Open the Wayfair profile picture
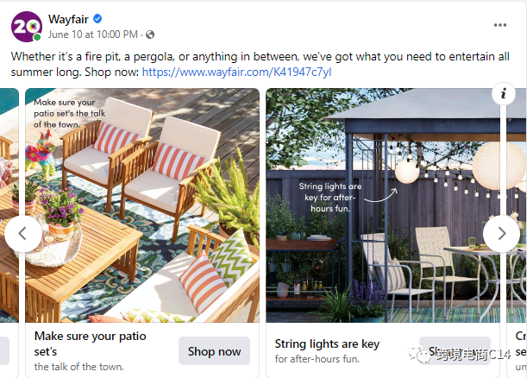Image resolution: width=527 pixels, height=378 pixels. click(27, 27)
